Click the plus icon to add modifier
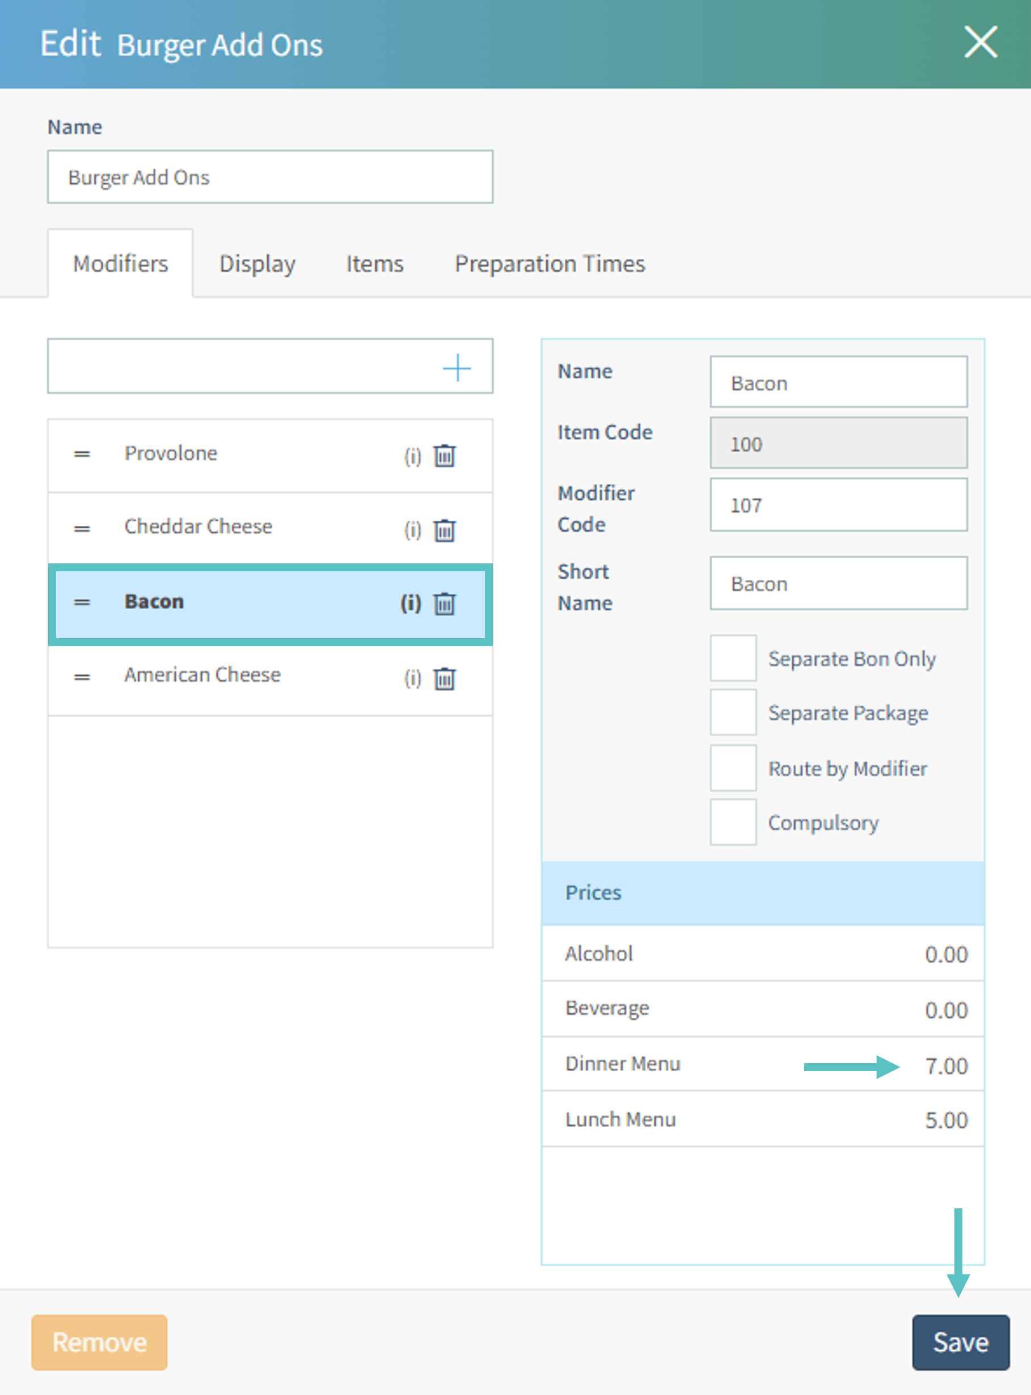 tap(456, 367)
